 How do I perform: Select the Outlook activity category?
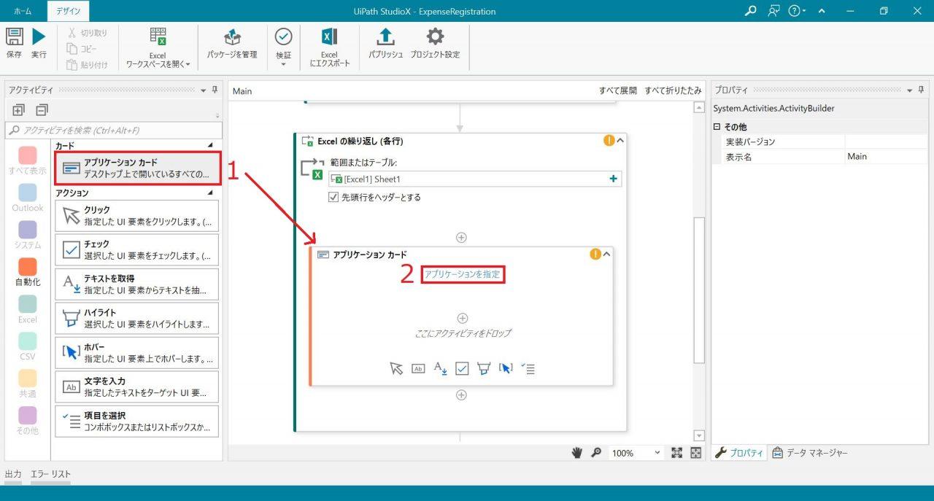click(x=28, y=198)
